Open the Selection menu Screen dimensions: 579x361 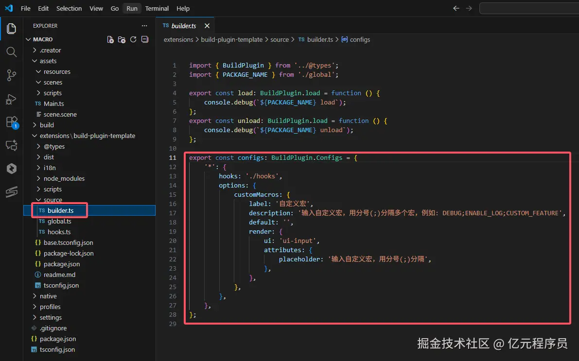[69, 8]
